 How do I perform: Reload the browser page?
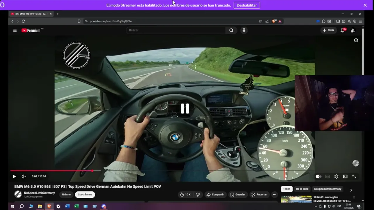click(x=23, y=21)
